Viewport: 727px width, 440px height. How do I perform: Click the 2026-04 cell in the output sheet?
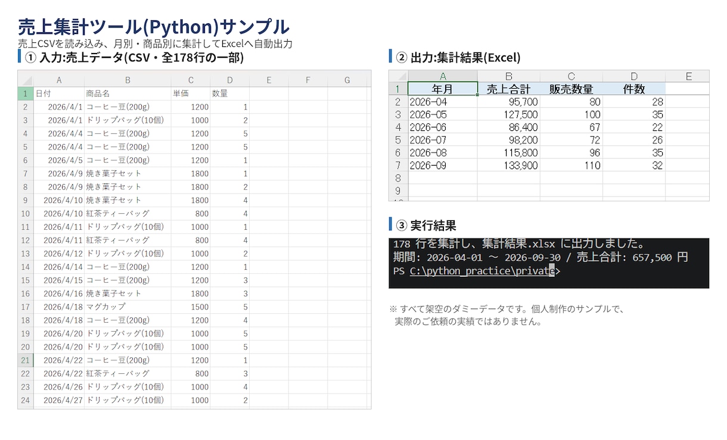tap(443, 102)
